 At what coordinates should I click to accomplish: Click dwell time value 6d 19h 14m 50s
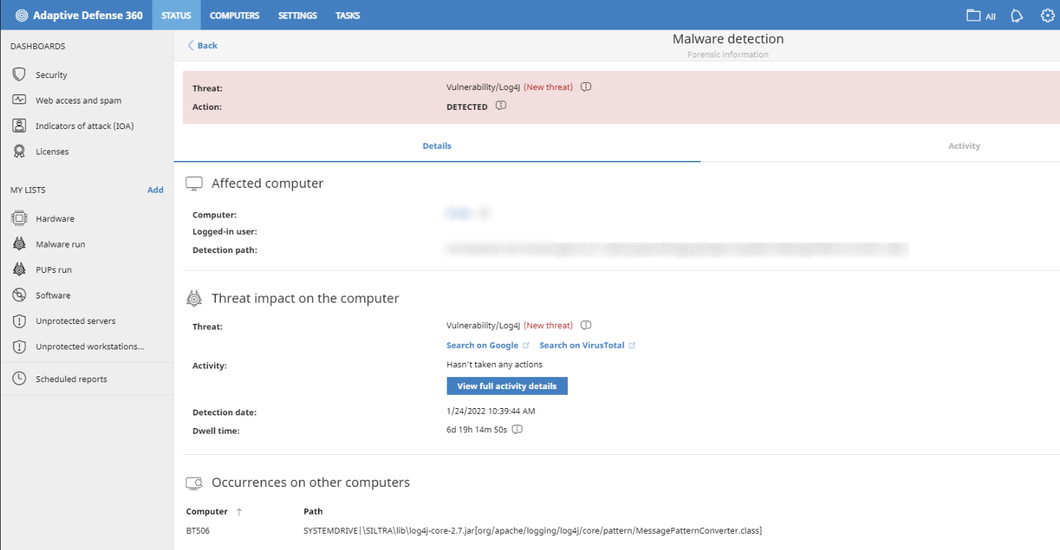(477, 429)
